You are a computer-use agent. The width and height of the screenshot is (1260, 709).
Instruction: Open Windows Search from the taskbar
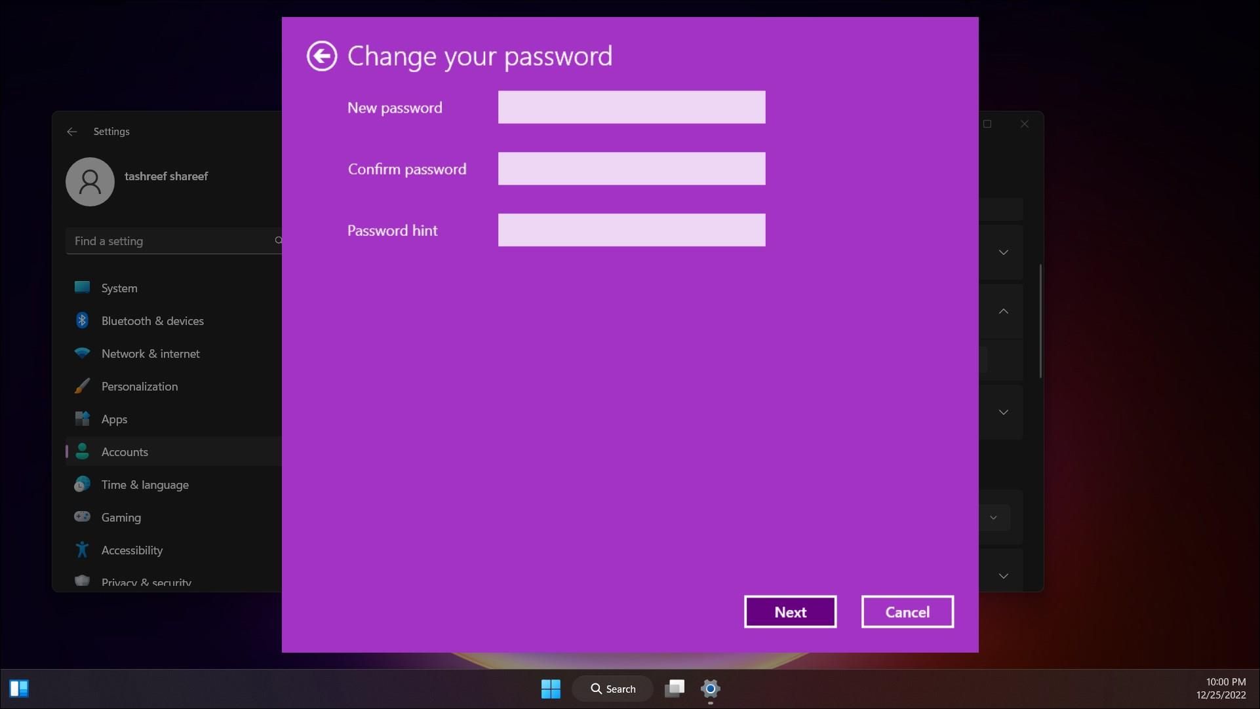point(612,689)
